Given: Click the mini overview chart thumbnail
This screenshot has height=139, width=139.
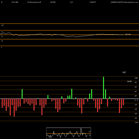Looking at the screenshot, I should pos(69,133).
